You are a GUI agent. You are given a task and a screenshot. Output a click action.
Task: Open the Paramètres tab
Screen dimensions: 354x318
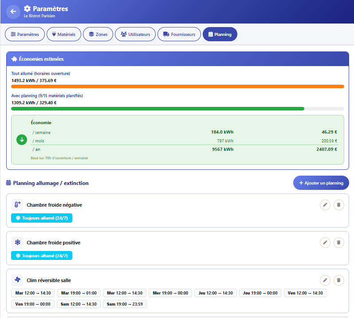pos(25,35)
